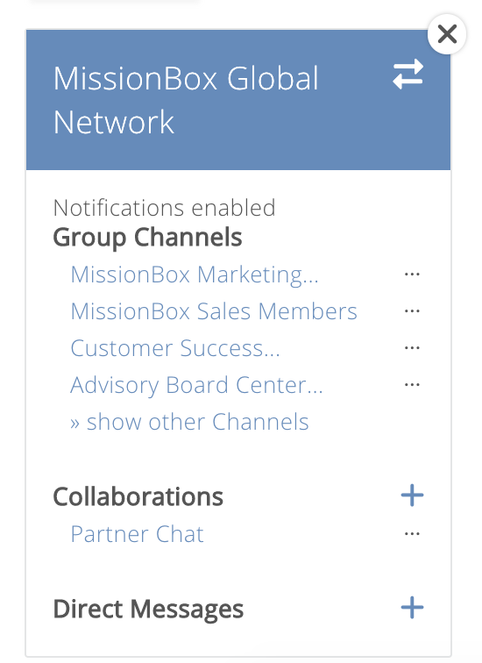Open the MissionBox Marketing channel
The height and width of the screenshot is (663, 482).
195,275
